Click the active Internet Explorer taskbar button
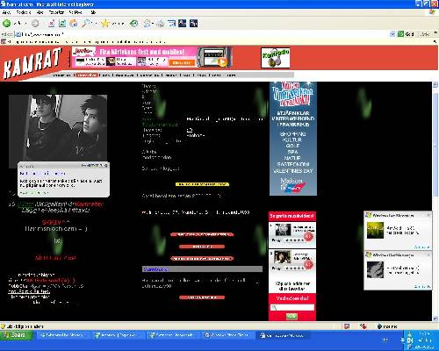This screenshot has width=439, height=351. coord(284,335)
